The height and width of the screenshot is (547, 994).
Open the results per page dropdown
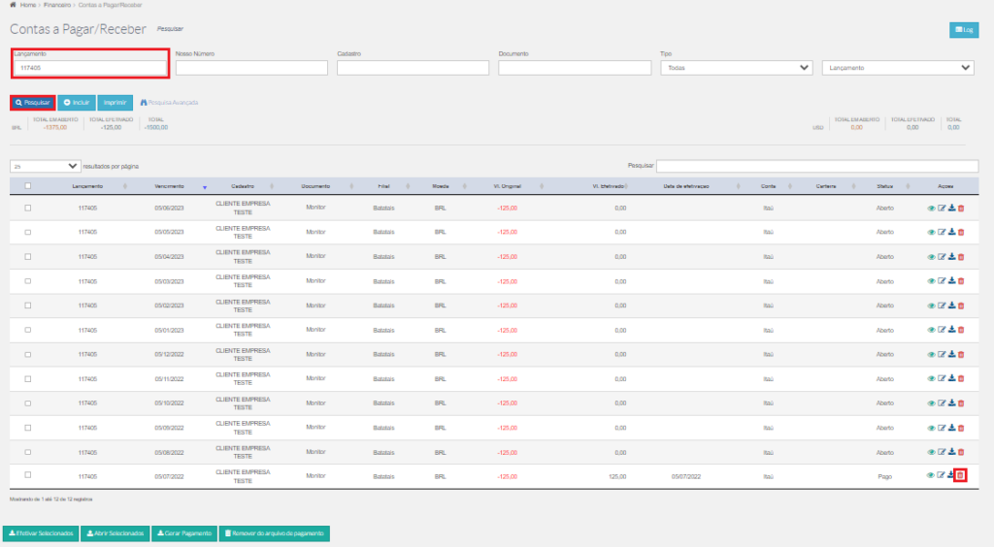[45, 166]
